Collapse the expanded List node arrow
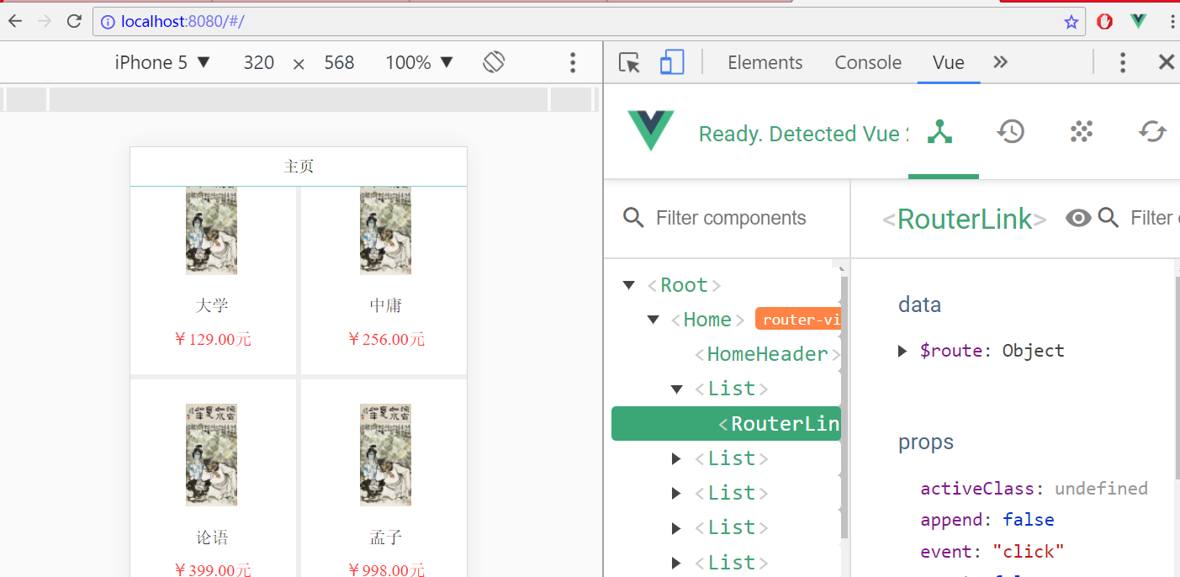Image resolution: width=1180 pixels, height=577 pixels. [x=676, y=389]
